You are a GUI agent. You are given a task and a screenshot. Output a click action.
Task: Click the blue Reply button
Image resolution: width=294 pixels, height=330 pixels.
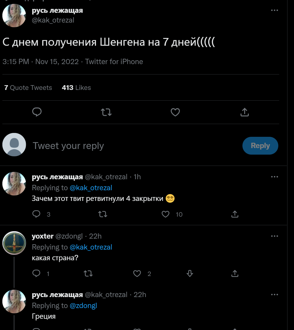[260, 146]
